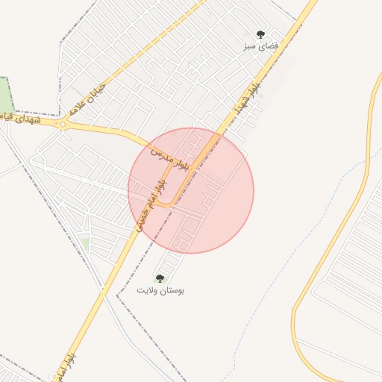Click the tree icon above بوستان ولایت
382x382 pixels.
160,278
